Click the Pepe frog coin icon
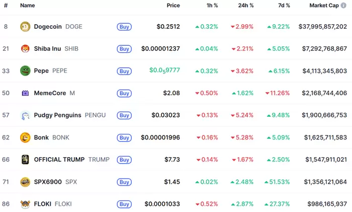 pyautogui.click(x=25, y=71)
